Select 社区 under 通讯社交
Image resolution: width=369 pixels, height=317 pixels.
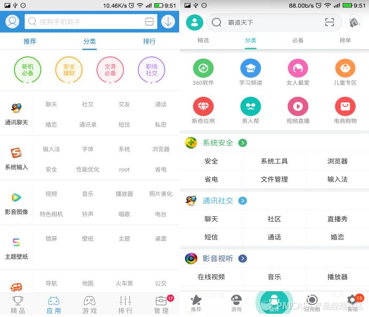pos(274,219)
